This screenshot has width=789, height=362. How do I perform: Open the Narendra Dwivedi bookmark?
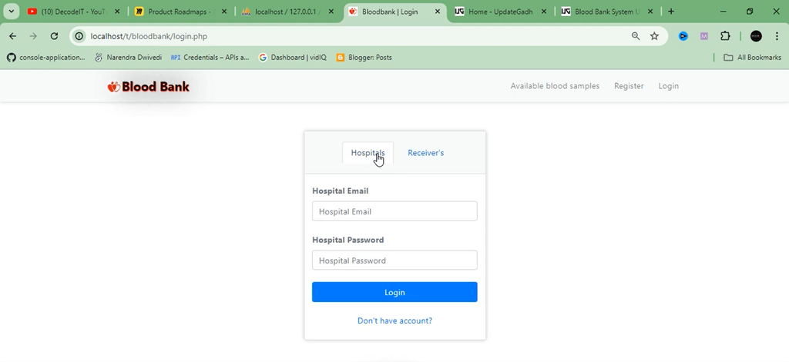tap(129, 57)
